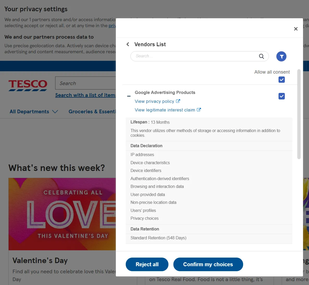Screen dimensions: 309x285
Task: Click the external link icon beside View legitimate interest claim
Action: click(x=199, y=110)
